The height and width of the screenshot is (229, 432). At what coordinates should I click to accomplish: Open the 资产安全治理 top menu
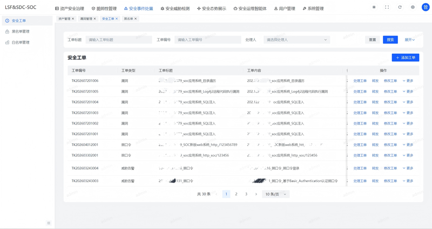pos(70,9)
